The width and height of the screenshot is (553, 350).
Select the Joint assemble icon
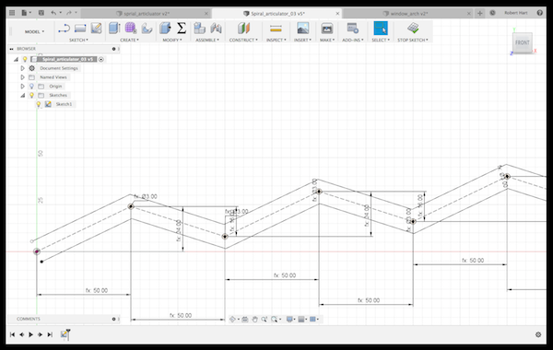click(x=216, y=29)
